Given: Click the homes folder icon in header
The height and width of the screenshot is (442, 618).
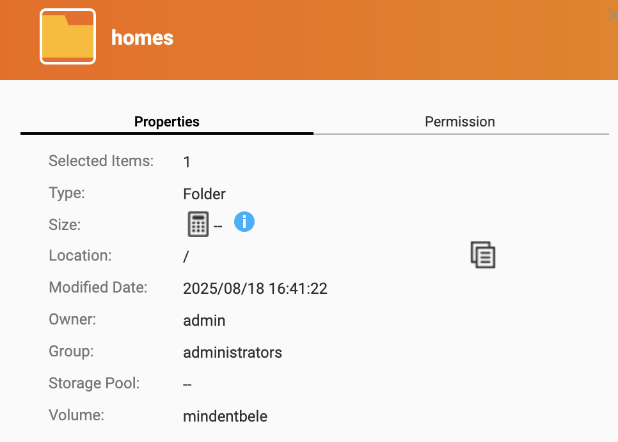Looking at the screenshot, I should point(68,36).
